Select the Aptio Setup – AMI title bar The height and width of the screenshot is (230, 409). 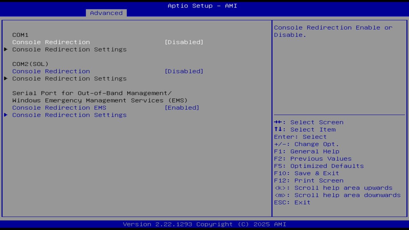click(202, 5)
